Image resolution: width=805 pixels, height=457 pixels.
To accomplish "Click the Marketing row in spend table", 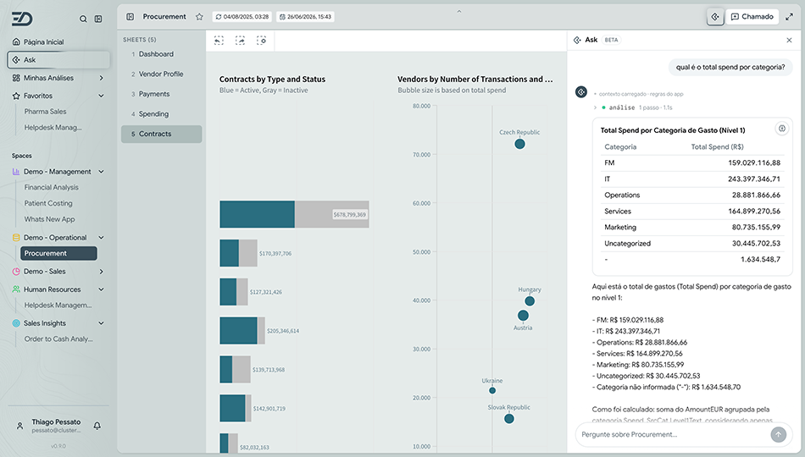I will 692,227.
